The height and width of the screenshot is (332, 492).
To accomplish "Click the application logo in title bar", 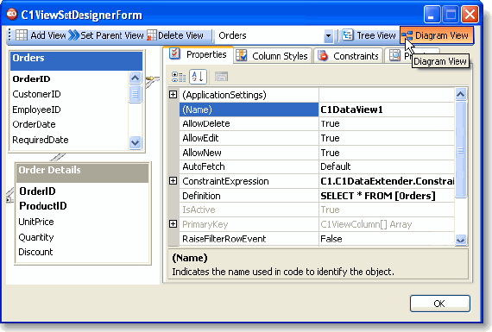I will click(x=12, y=15).
